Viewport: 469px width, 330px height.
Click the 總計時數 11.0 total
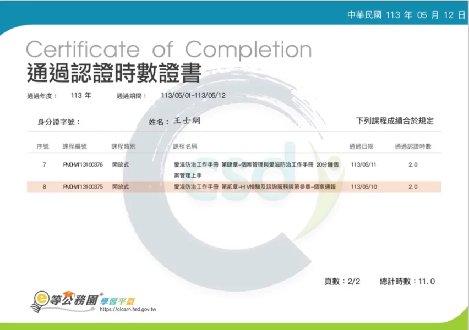407,281
